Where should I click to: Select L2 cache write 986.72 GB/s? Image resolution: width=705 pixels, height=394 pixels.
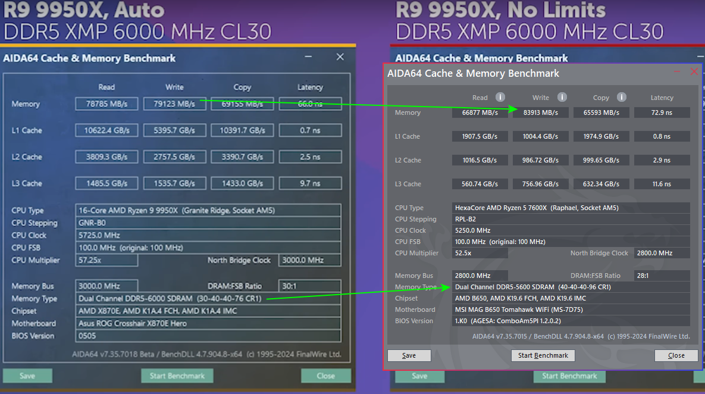tap(540, 160)
